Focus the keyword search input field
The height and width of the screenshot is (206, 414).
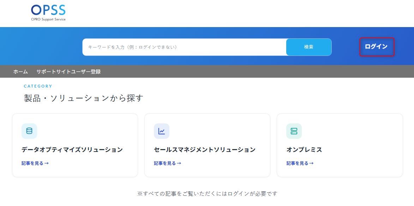pyautogui.click(x=184, y=47)
